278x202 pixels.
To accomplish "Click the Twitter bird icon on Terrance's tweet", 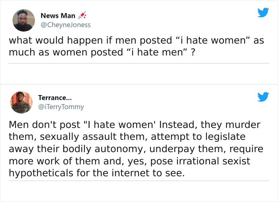I will coord(263,96).
